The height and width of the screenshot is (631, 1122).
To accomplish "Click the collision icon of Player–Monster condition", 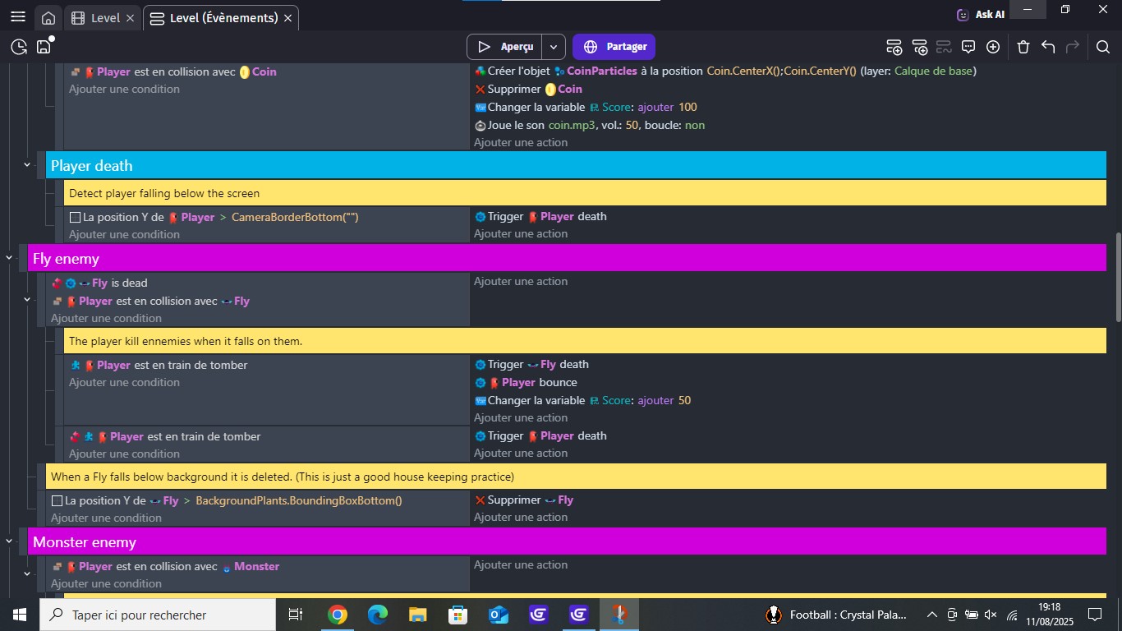I will 57,566.
